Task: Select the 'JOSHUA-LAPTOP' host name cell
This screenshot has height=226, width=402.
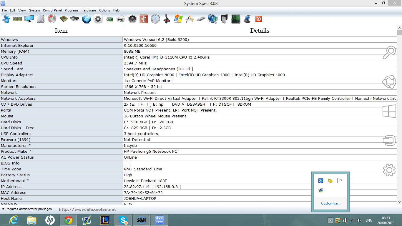Action: pyautogui.click(x=260, y=198)
